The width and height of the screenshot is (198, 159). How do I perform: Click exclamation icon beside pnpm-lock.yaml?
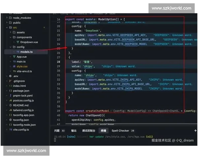pyautogui.click(x=11, y=95)
